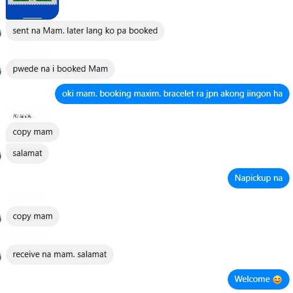293x293 pixels.
Task: Click the blurred sender name above 'copy mam'
Action: pos(23,116)
